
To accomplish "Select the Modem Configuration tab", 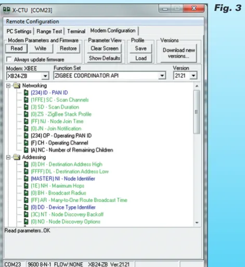I will [x=113, y=31].
